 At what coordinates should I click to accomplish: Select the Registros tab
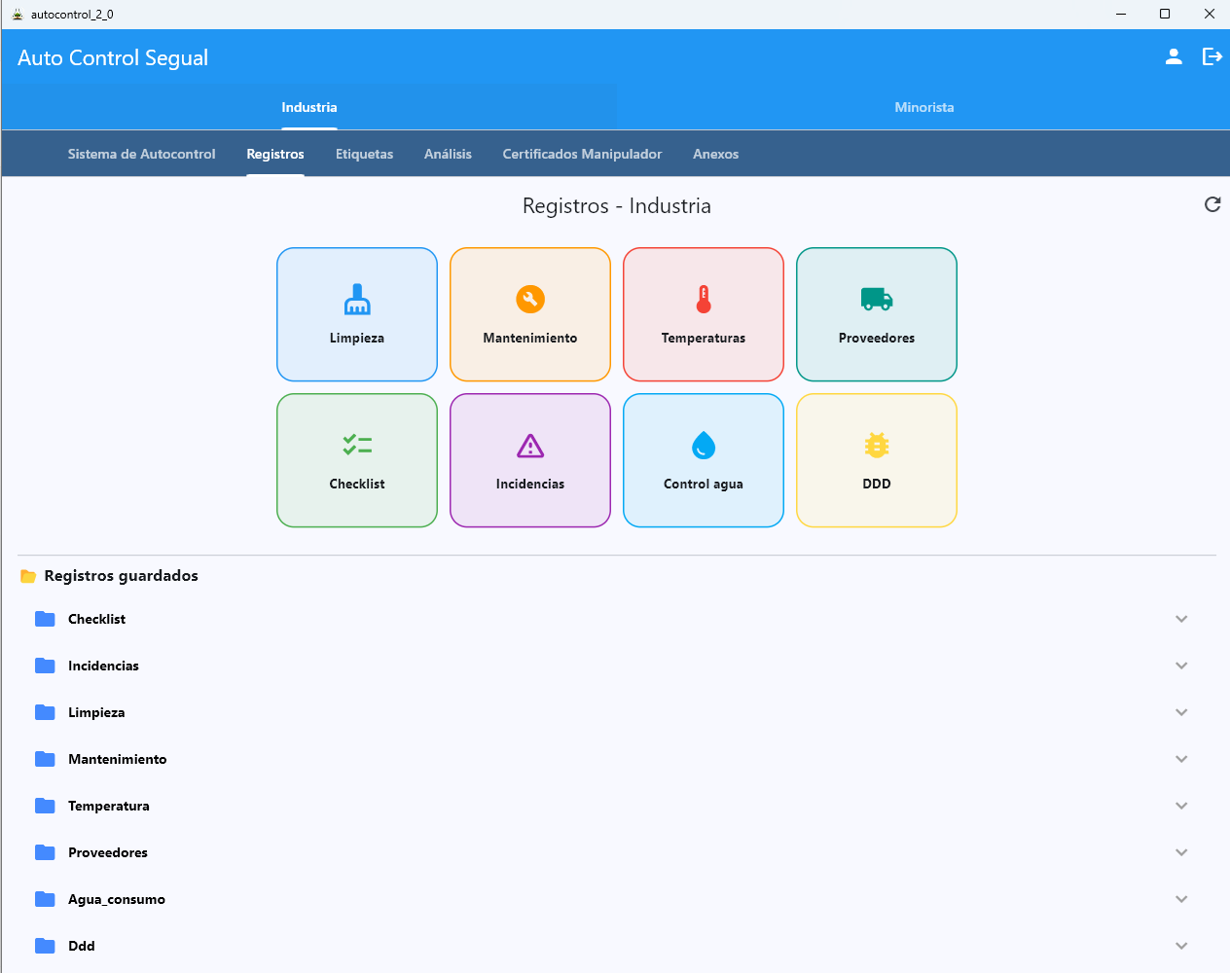click(275, 154)
